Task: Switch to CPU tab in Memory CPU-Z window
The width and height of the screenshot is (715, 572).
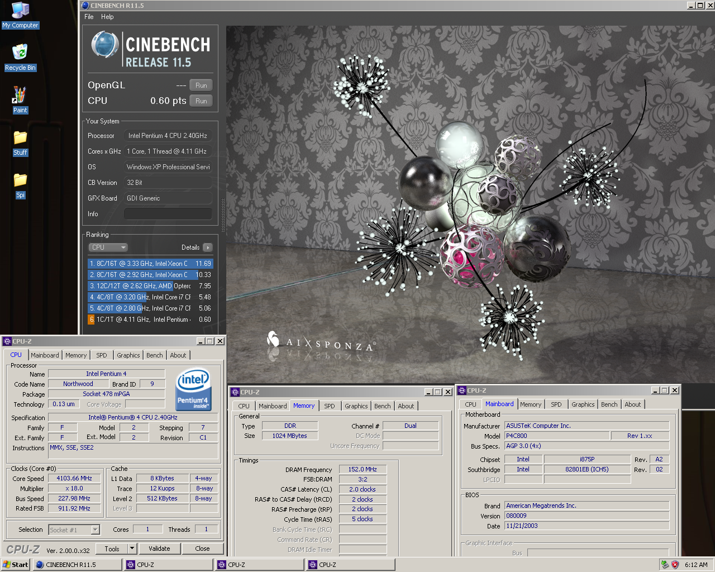Action: click(244, 406)
